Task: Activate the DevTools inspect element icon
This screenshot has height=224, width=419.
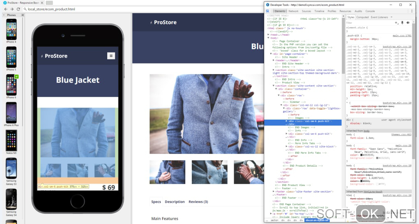Action: [267, 11]
